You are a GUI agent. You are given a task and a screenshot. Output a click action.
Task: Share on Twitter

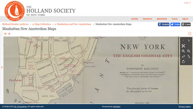(175, 24)
